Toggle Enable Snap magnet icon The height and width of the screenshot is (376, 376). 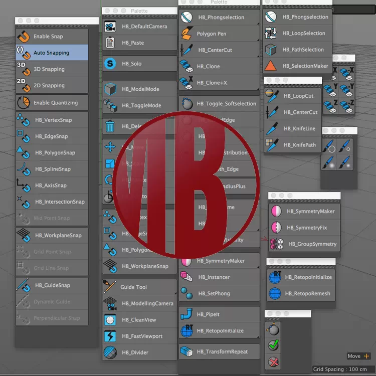[x=23, y=37]
